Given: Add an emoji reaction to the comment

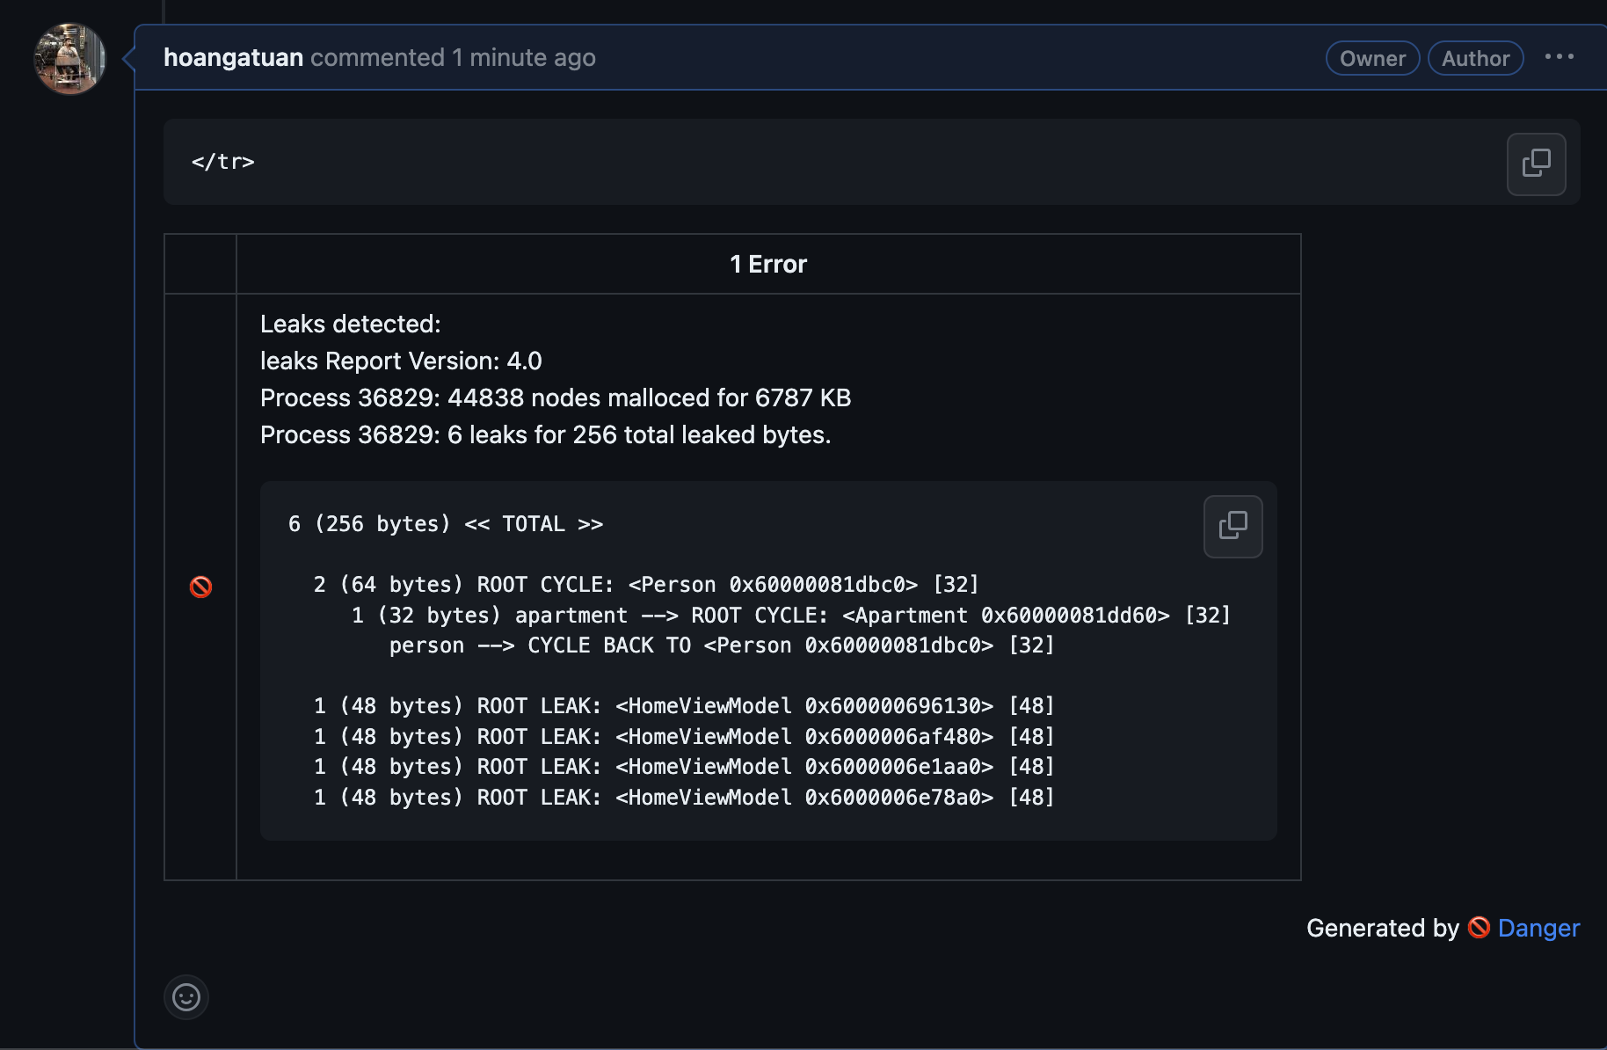Looking at the screenshot, I should click(186, 997).
